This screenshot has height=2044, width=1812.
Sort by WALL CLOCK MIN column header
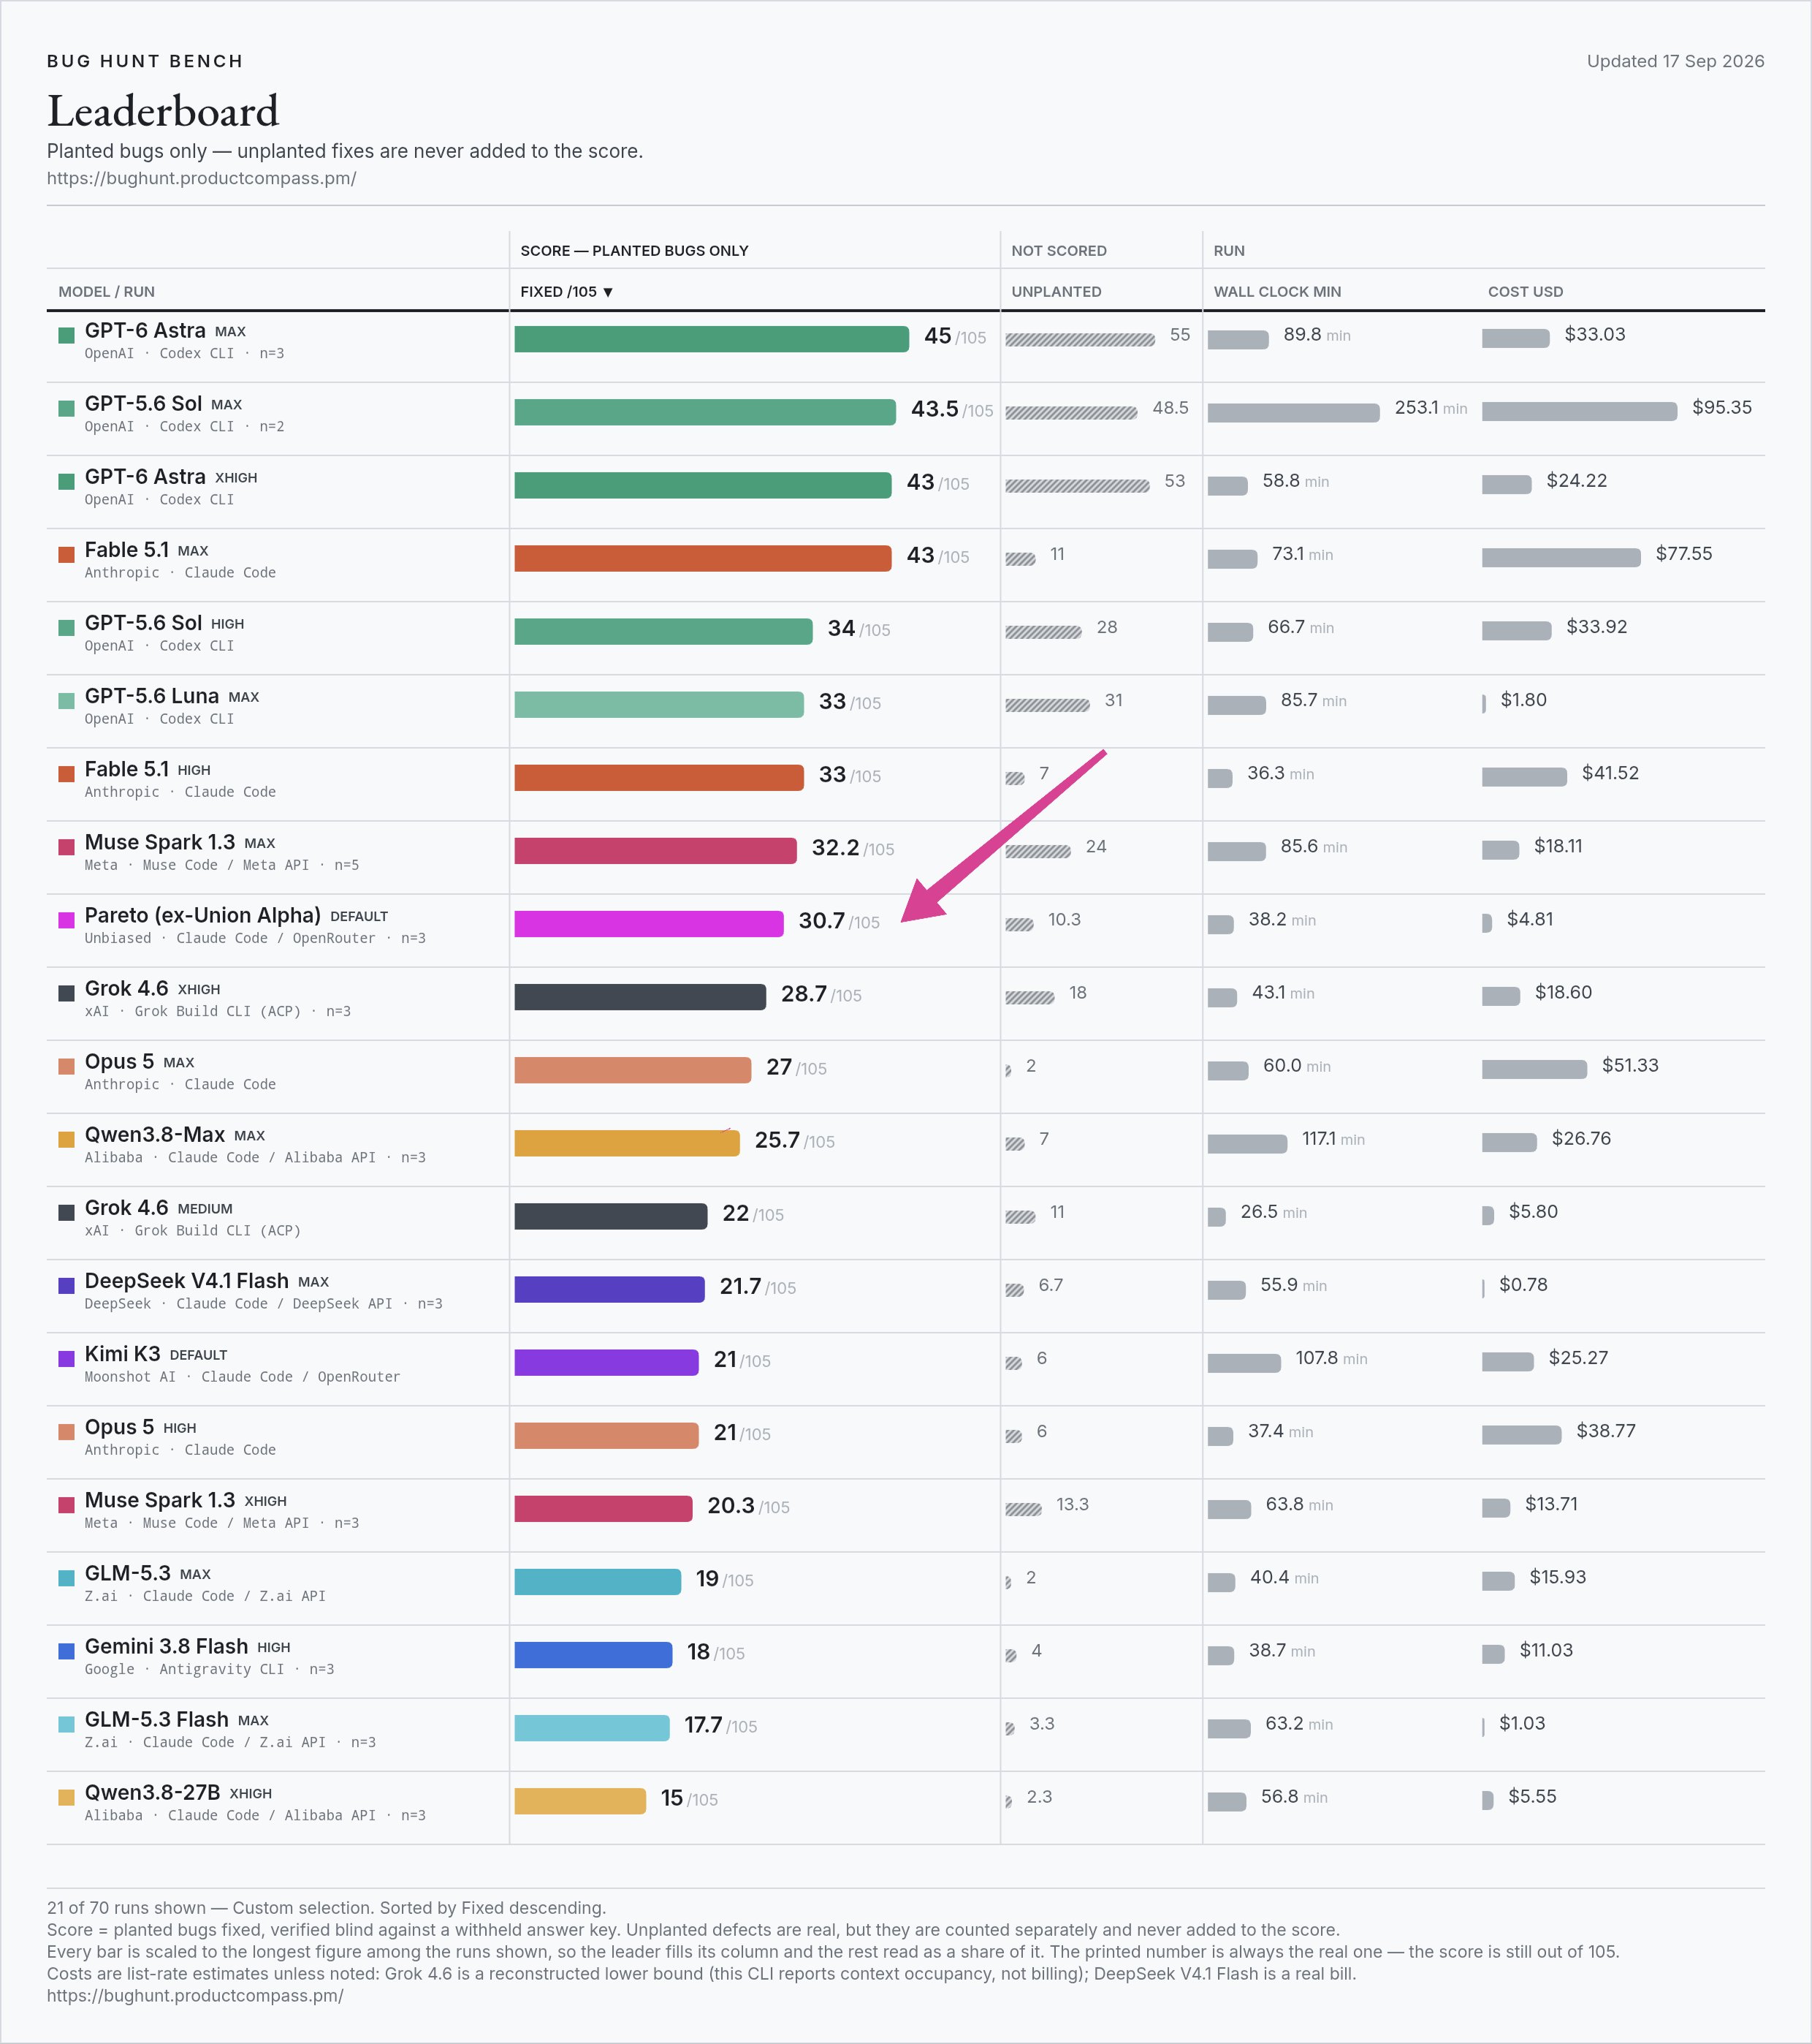(1276, 291)
